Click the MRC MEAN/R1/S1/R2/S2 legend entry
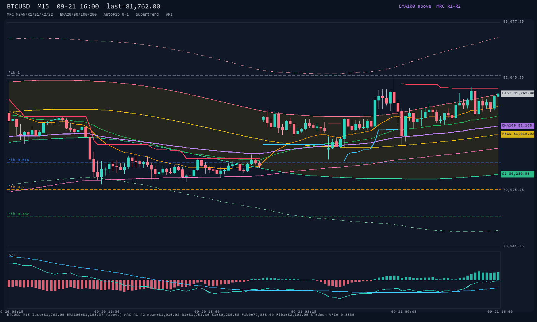This screenshot has height=322, width=537. [x=30, y=15]
